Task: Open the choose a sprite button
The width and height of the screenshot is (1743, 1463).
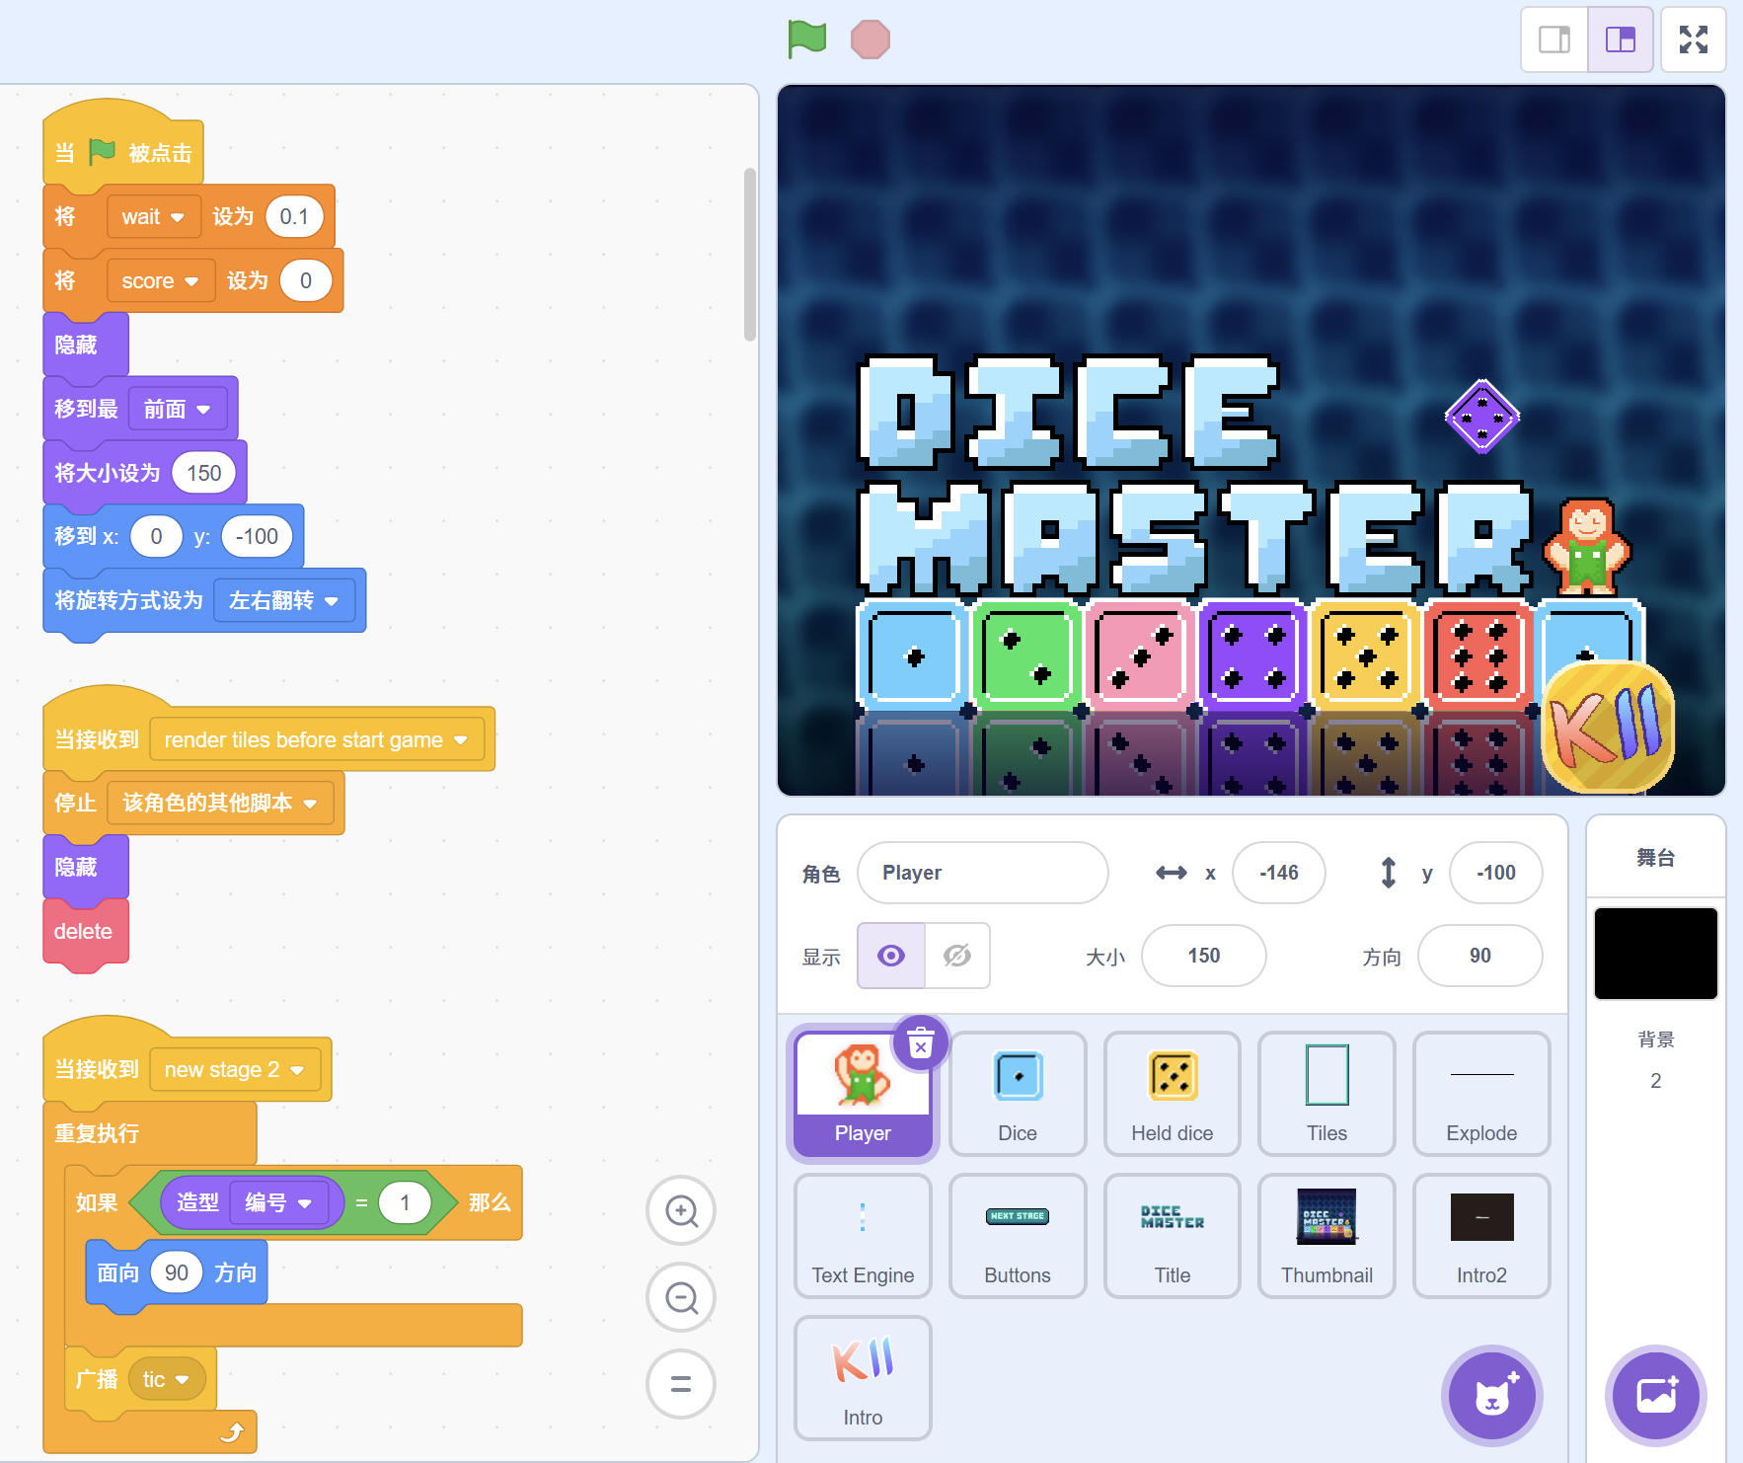Action: [x=1491, y=1396]
